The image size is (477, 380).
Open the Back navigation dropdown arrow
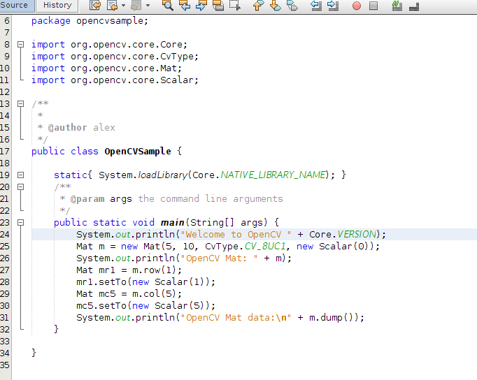[x=123, y=6]
